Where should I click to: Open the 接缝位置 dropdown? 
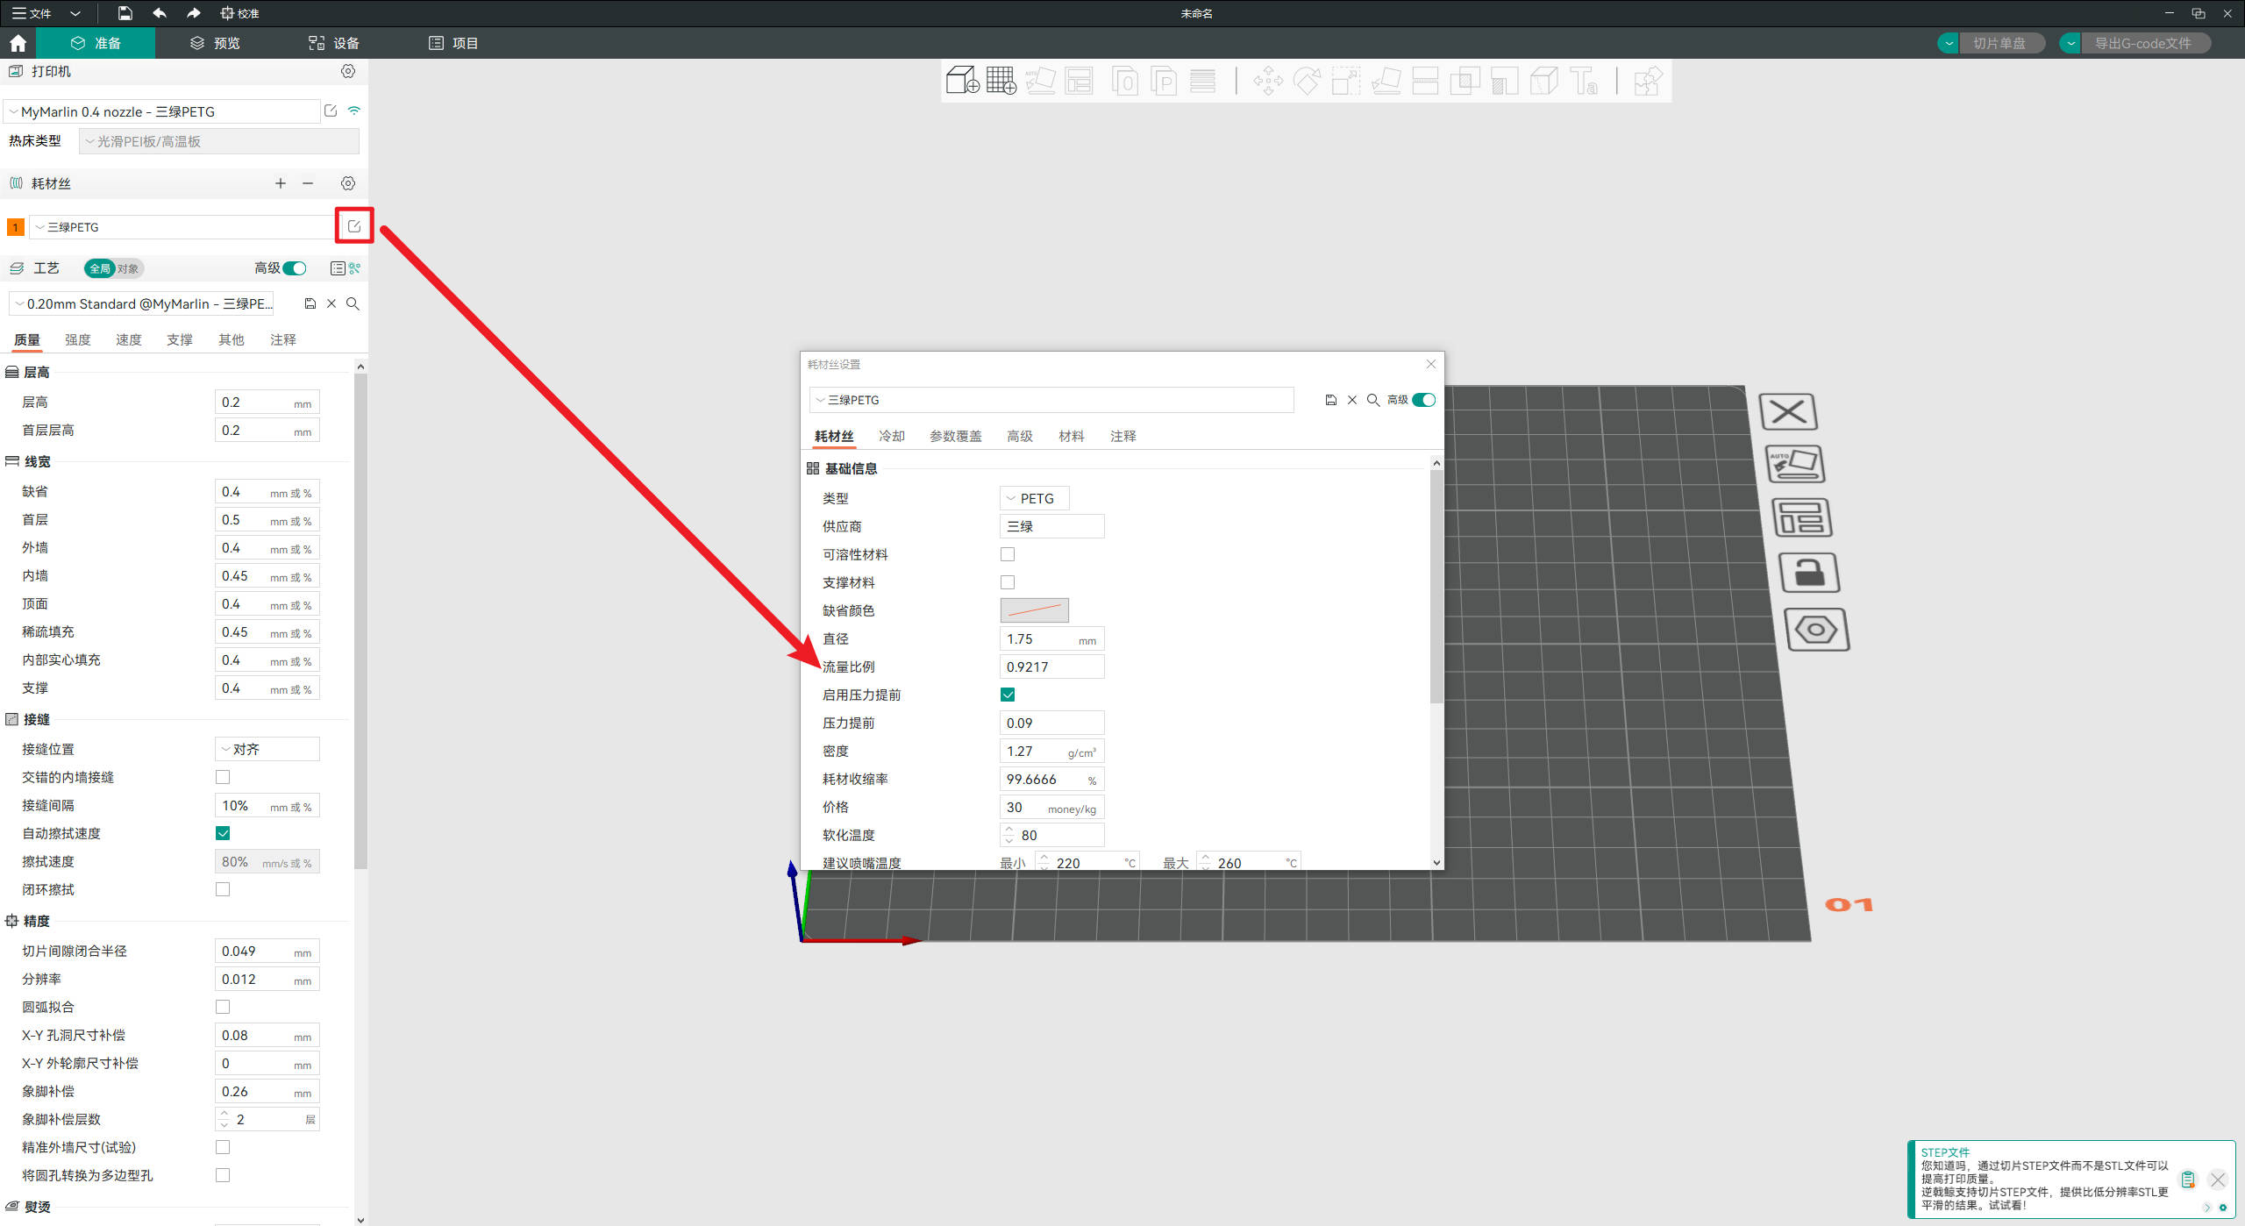(267, 749)
